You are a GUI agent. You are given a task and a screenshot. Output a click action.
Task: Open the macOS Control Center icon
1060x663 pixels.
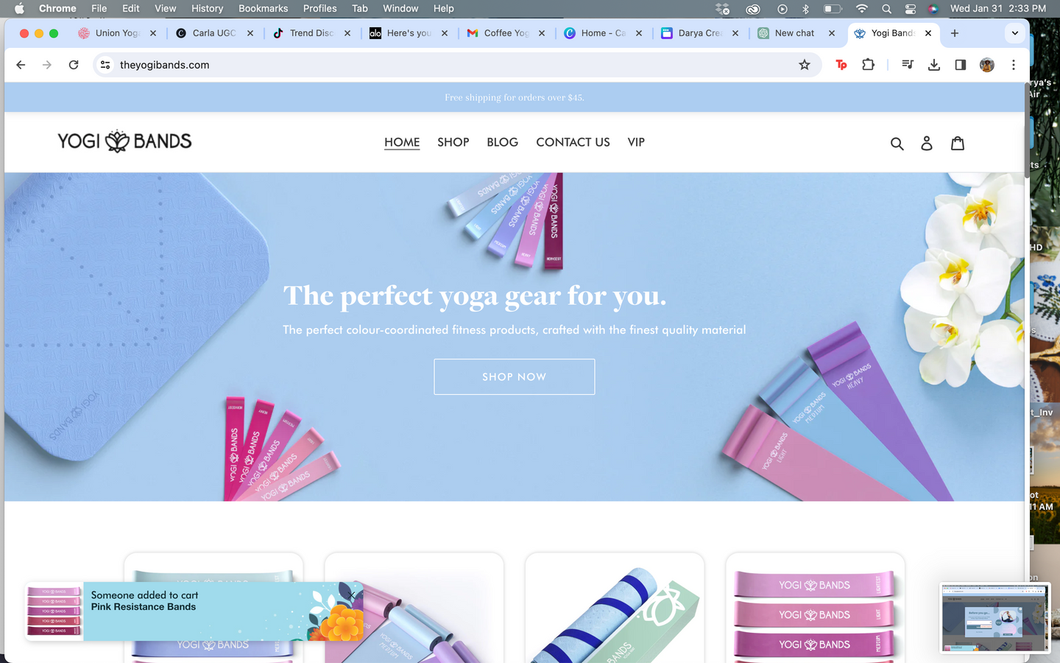911,9
